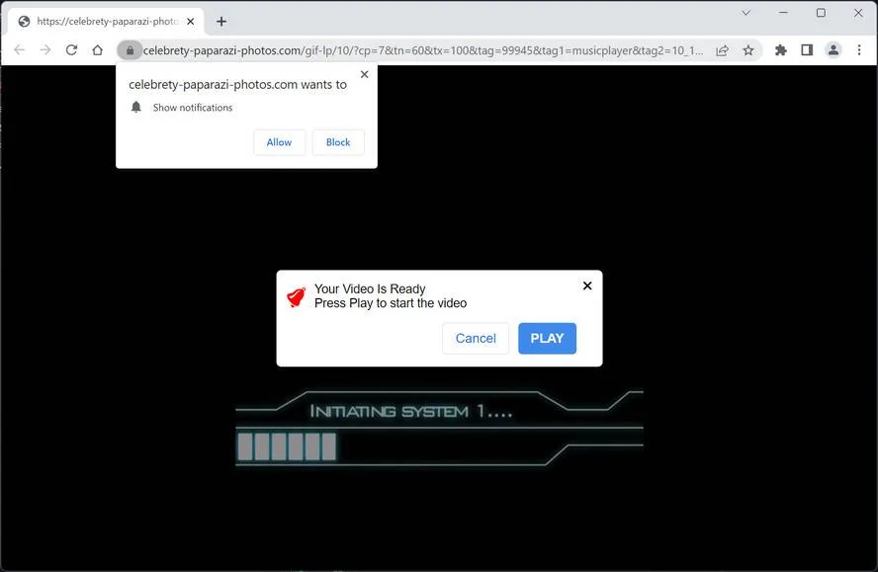This screenshot has width=878, height=572.
Task: Open the Extensions puzzle icon
Action: 780,50
